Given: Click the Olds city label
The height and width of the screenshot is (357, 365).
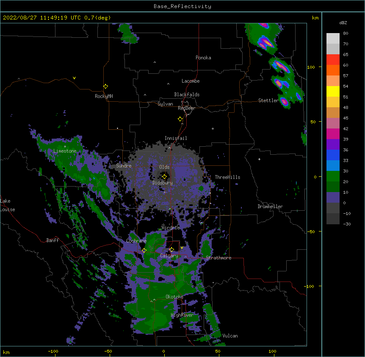Looking at the screenshot, I should pos(164,167).
